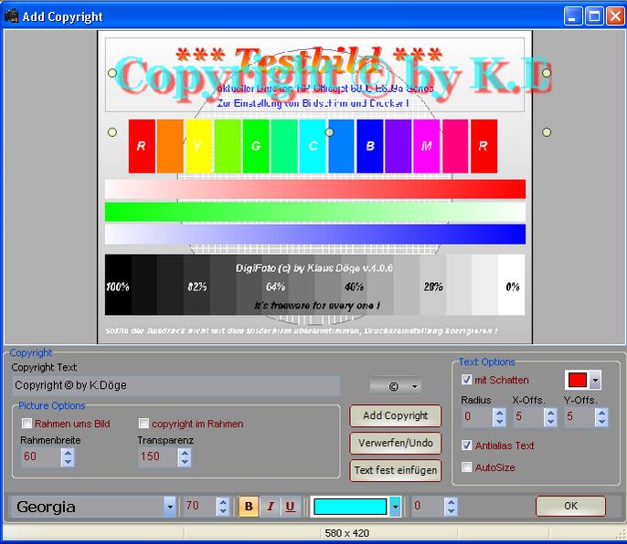Image resolution: width=627 pixels, height=544 pixels.
Task: Click the center text selection handle
Action: (329, 131)
